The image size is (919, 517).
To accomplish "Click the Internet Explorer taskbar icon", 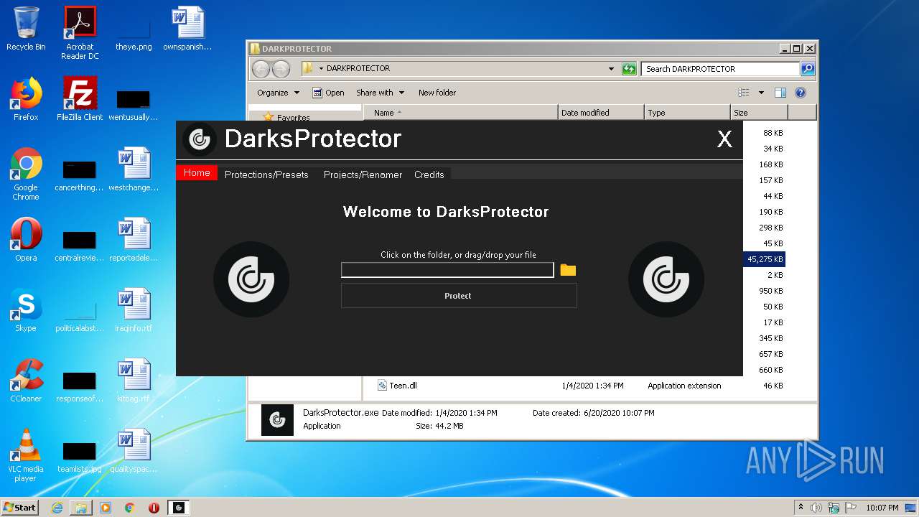I will tap(57, 508).
